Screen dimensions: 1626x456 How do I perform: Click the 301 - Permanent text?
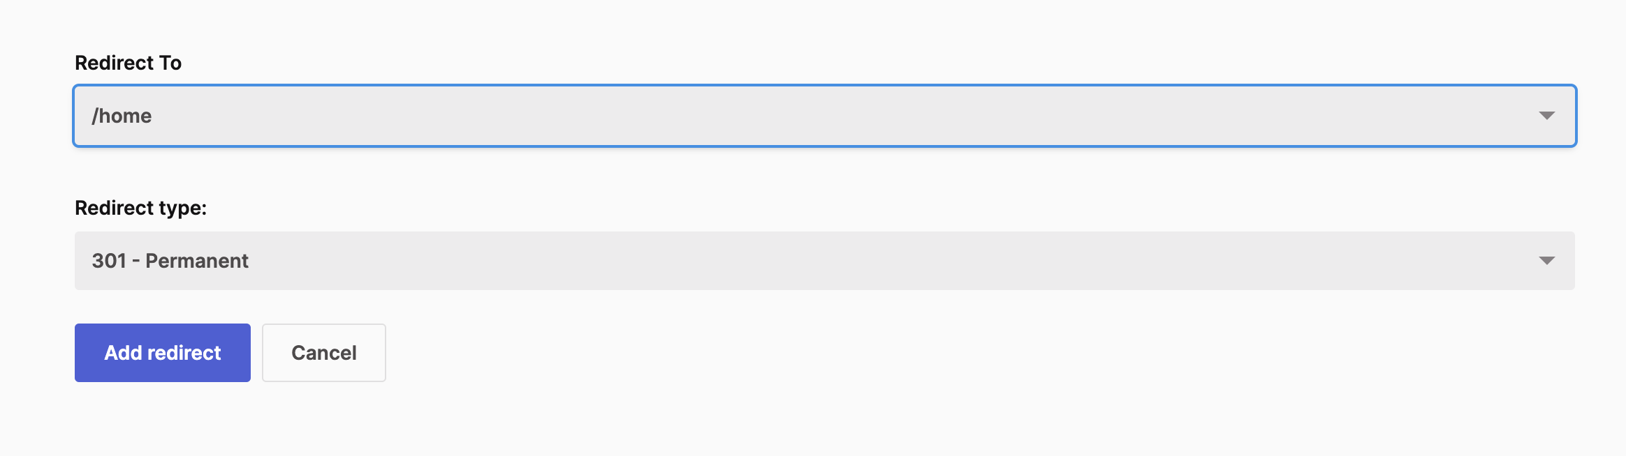(x=170, y=261)
